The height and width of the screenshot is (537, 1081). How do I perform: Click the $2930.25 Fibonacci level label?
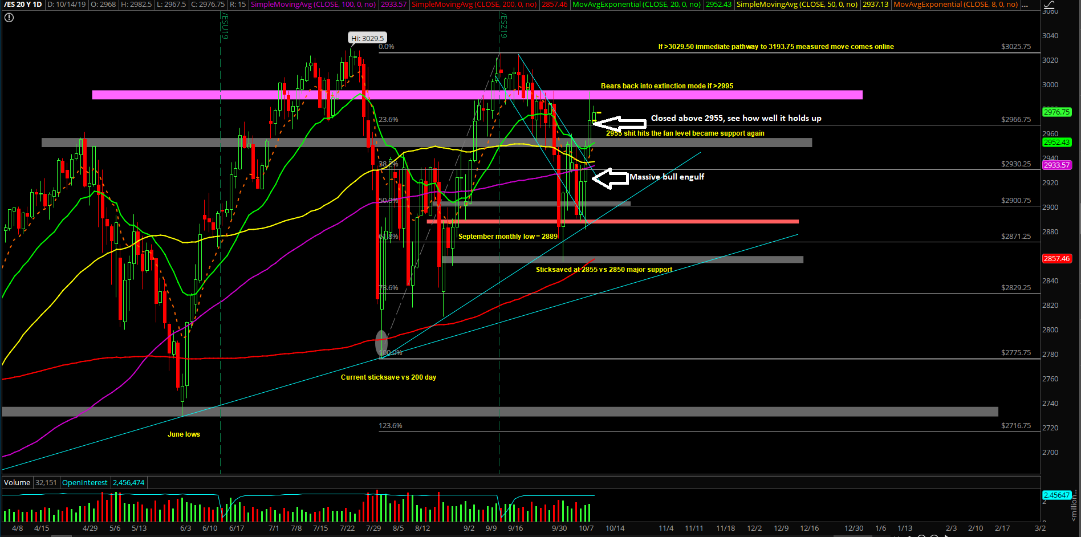click(x=1016, y=164)
